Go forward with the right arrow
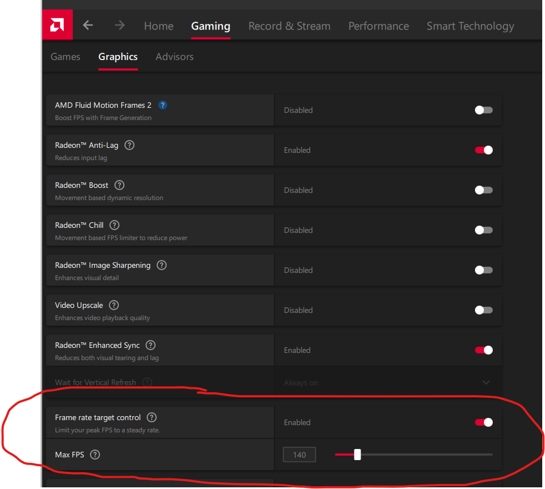 pyautogui.click(x=119, y=25)
